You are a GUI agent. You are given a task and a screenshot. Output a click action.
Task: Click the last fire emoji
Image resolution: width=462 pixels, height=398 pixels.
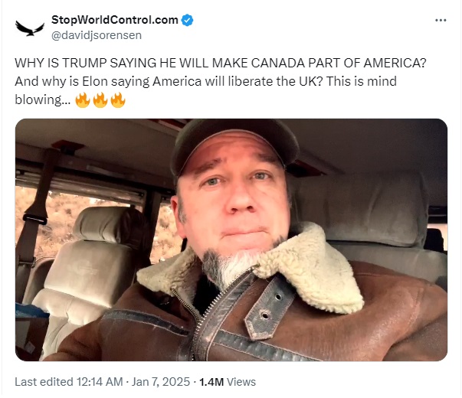(118, 99)
